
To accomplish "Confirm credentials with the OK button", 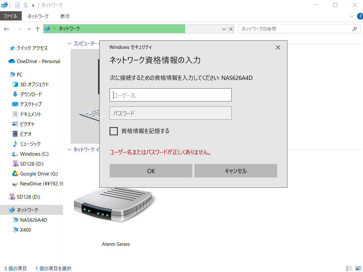I will click(151, 171).
